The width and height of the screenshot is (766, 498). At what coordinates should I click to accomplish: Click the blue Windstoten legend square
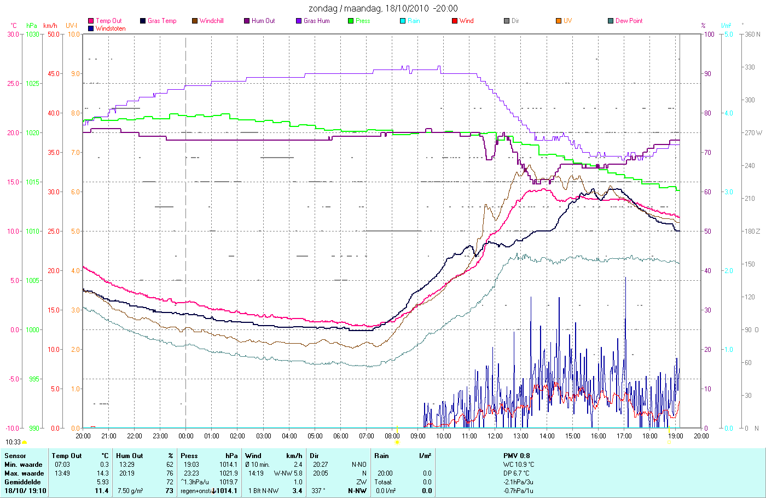click(x=91, y=28)
